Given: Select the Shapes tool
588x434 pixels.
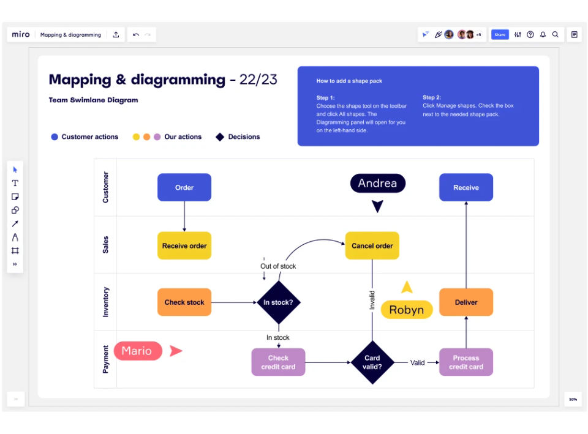Looking at the screenshot, I should click(x=15, y=210).
